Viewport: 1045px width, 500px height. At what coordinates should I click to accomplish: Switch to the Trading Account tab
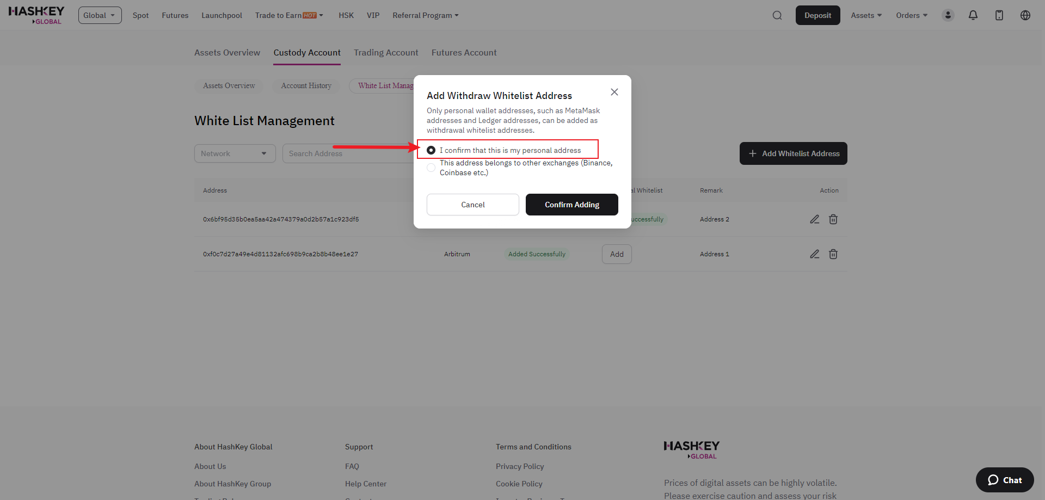(386, 52)
